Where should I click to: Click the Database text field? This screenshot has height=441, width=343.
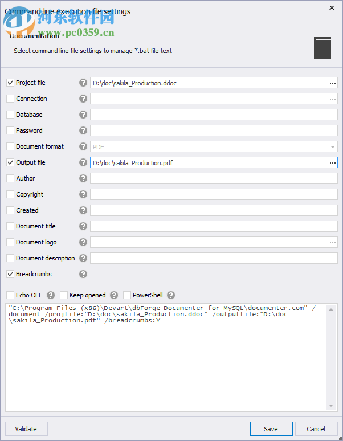click(214, 115)
